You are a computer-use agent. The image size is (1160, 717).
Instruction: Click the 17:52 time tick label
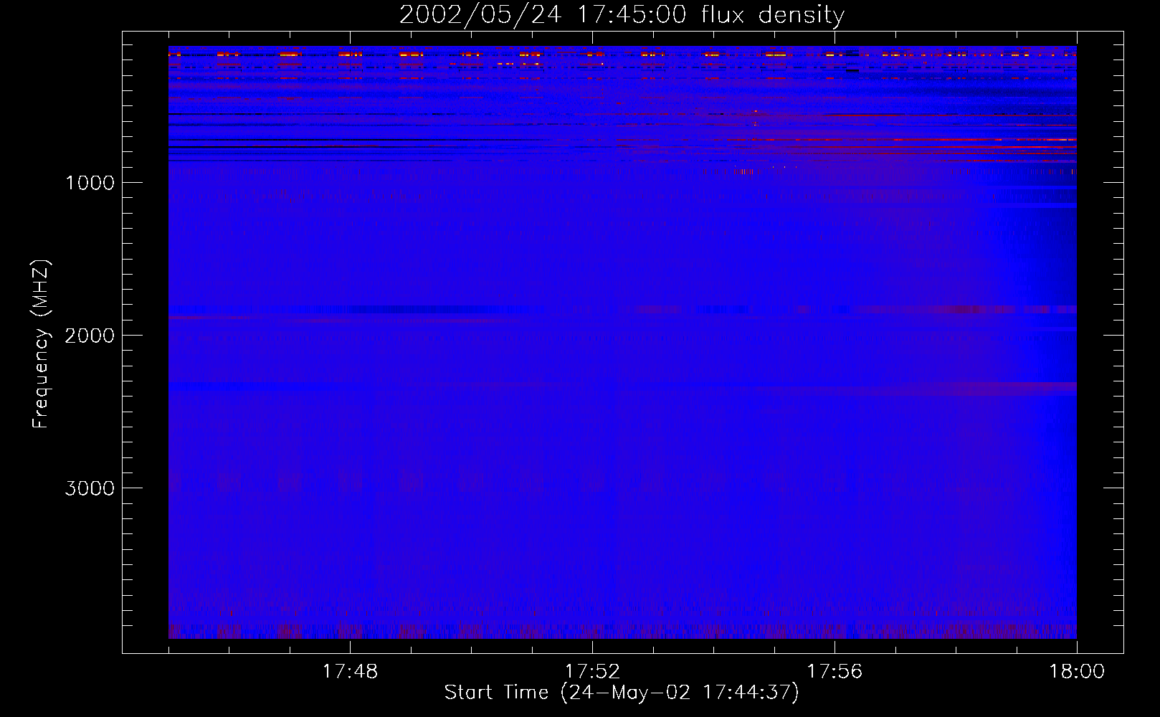coord(592,672)
